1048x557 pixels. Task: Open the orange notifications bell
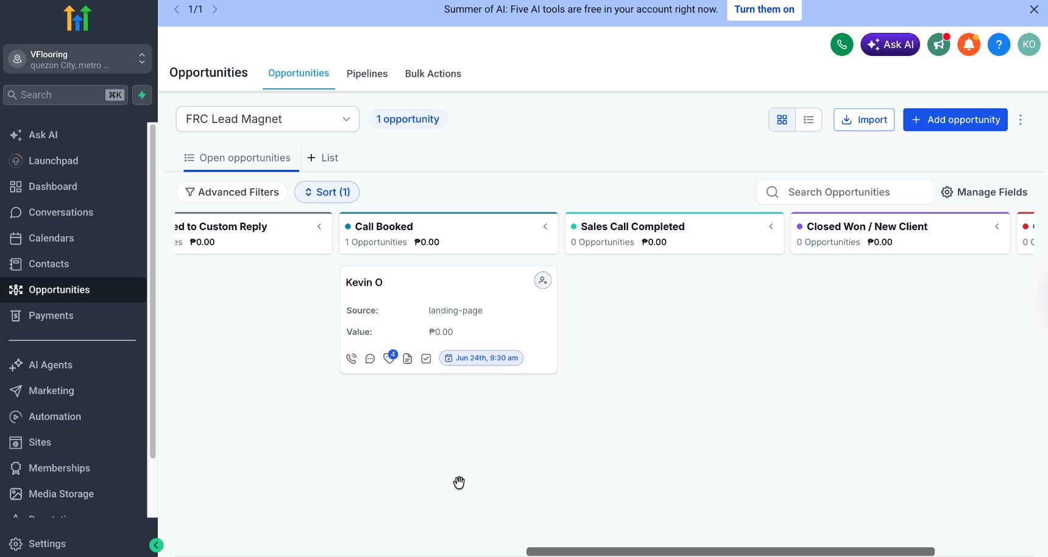click(969, 44)
